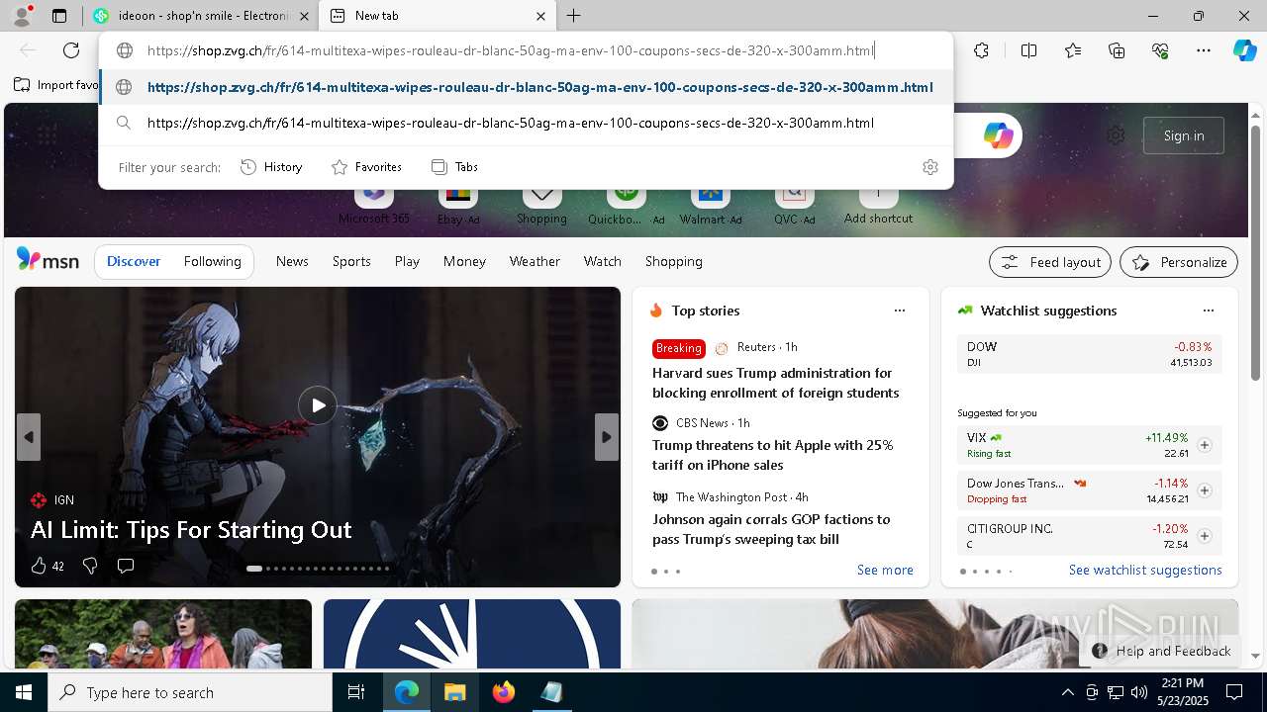1267x712 pixels.
Task: Open Top stories more options menu
Action: click(900, 311)
